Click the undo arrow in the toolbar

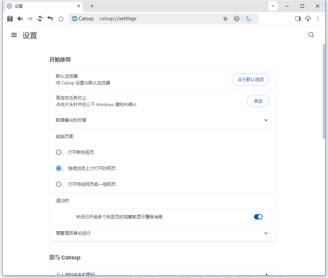point(50,19)
